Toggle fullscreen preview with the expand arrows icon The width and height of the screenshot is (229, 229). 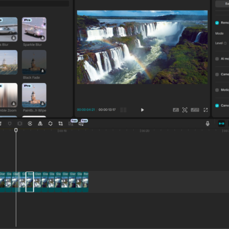206,110
